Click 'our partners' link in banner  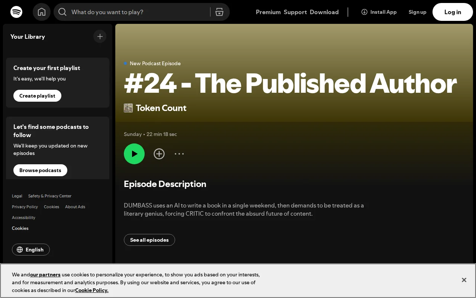(45, 275)
